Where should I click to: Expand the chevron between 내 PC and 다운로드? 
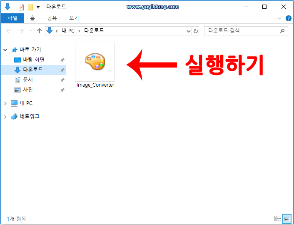[79, 31]
